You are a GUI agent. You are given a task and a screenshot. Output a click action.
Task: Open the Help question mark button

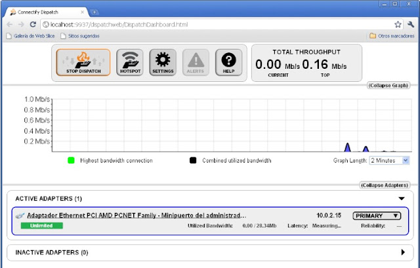point(228,63)
